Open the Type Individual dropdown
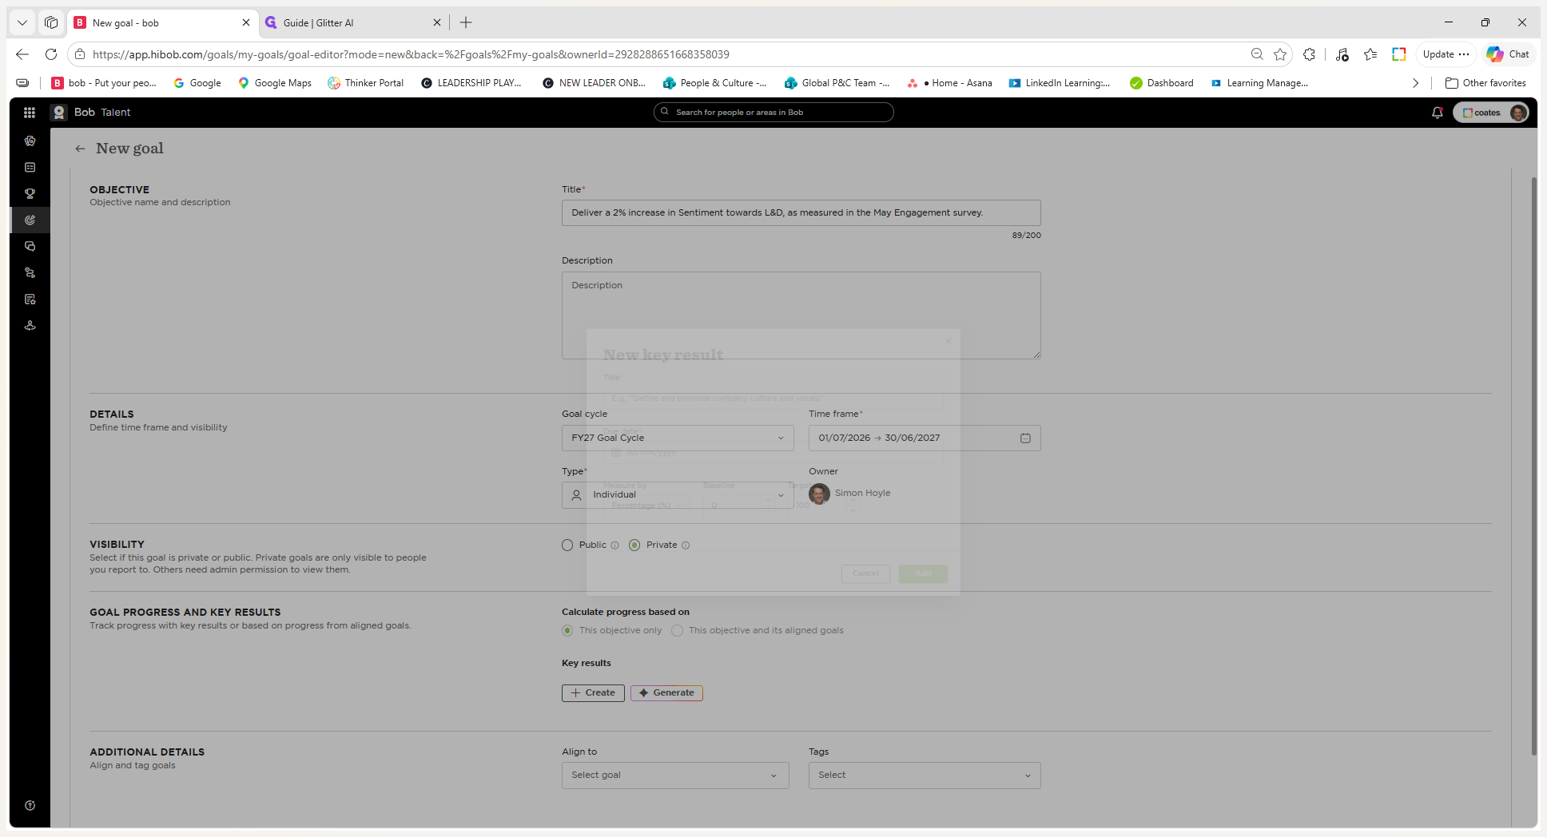Image resolution: width=1547 pixels, height=837 pixels. point(678,495)
